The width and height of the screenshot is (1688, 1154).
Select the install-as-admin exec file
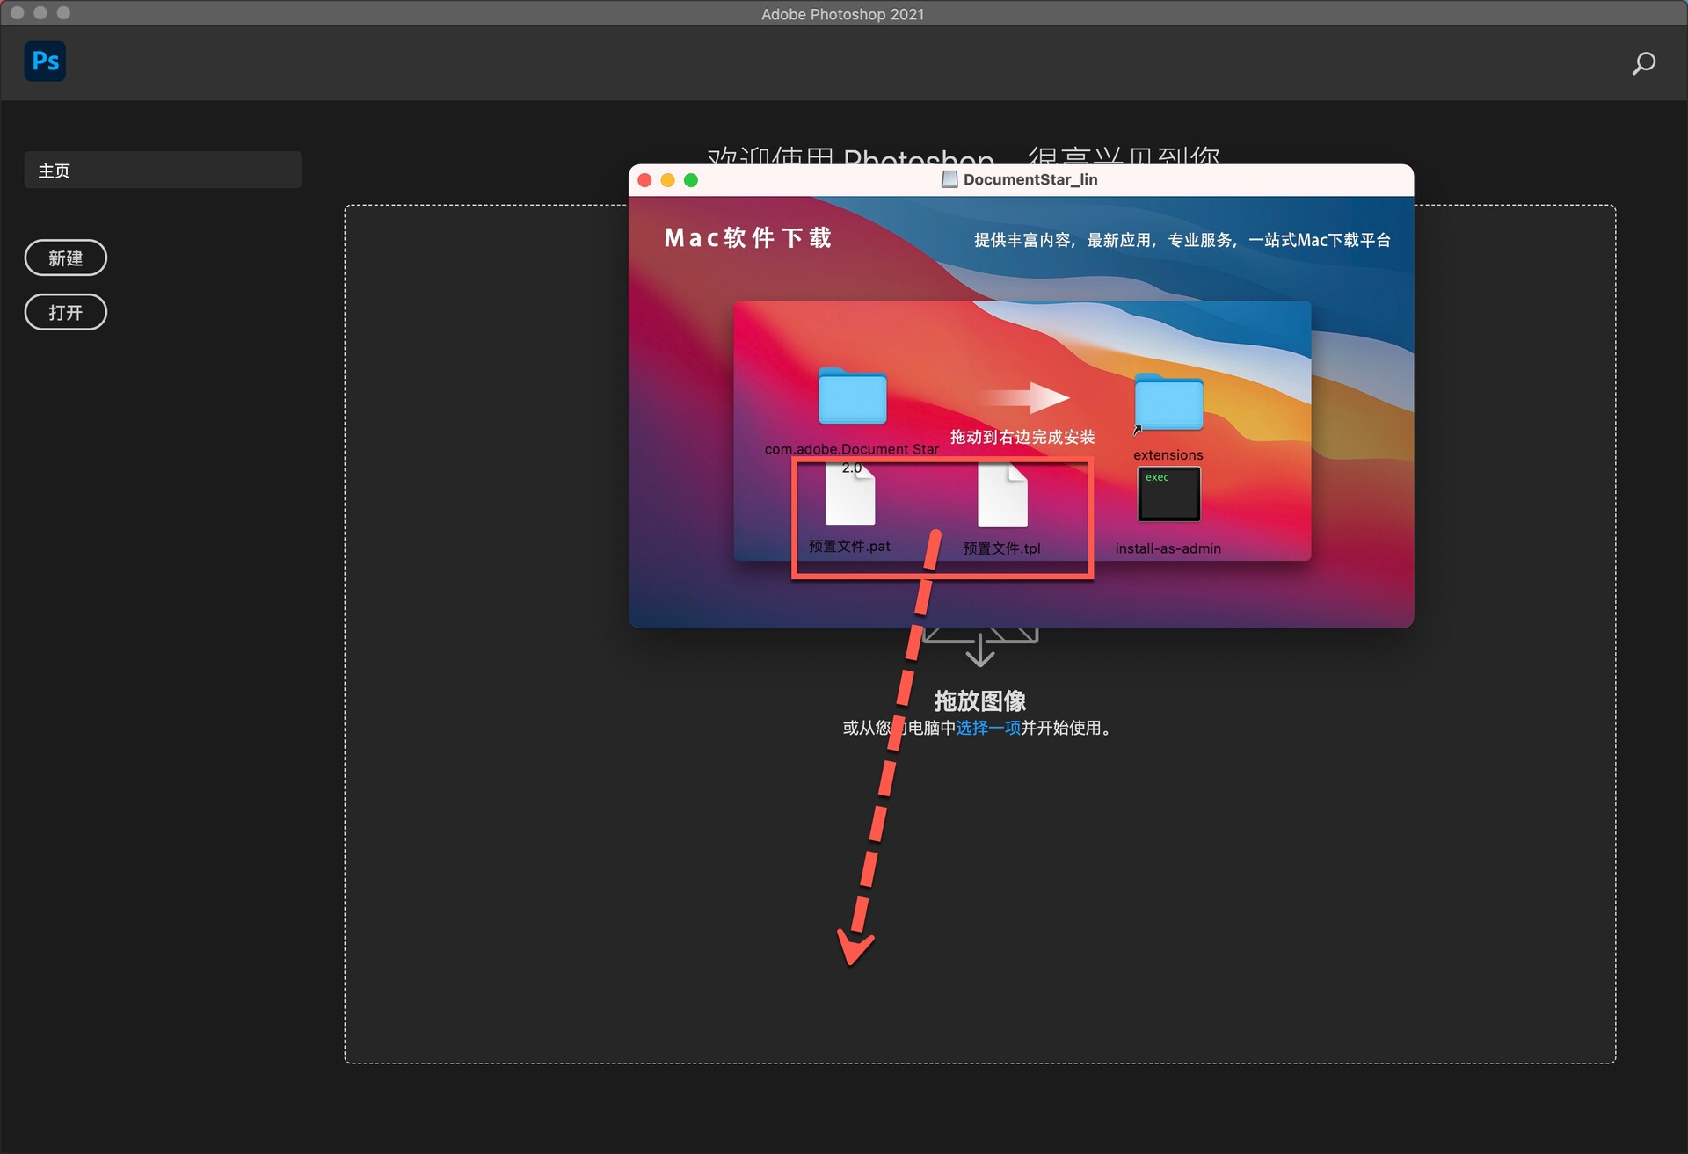(x=1168, y=494)
